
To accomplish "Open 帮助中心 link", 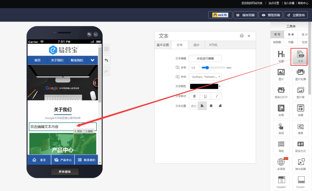I will (x=303, y=3).
